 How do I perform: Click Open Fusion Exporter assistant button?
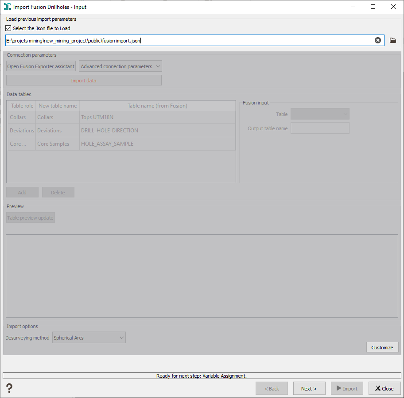(x=41, y=66)
